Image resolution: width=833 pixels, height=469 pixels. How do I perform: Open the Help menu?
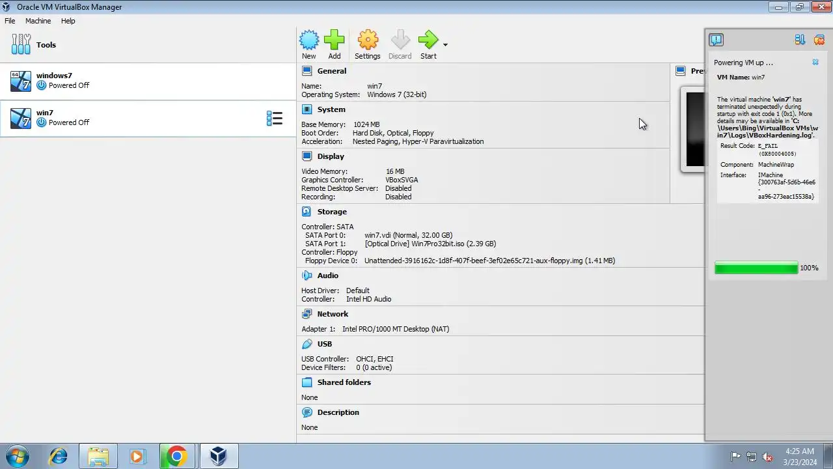68,21
